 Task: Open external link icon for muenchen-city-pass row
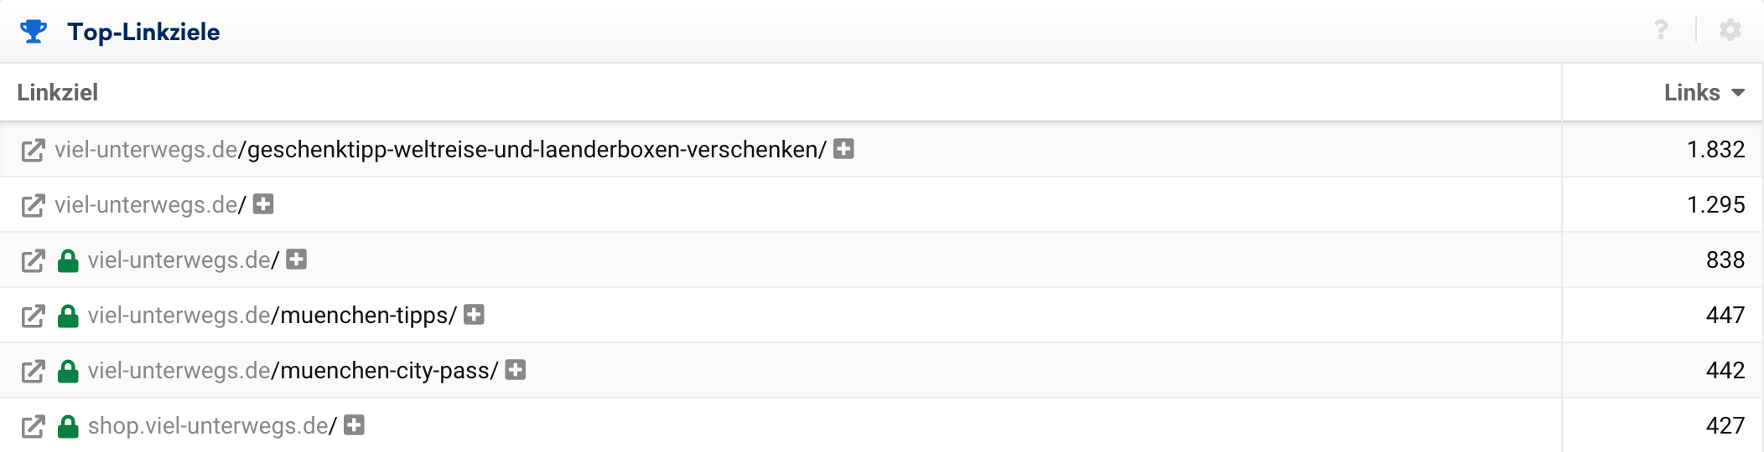[x=33, y=372]
